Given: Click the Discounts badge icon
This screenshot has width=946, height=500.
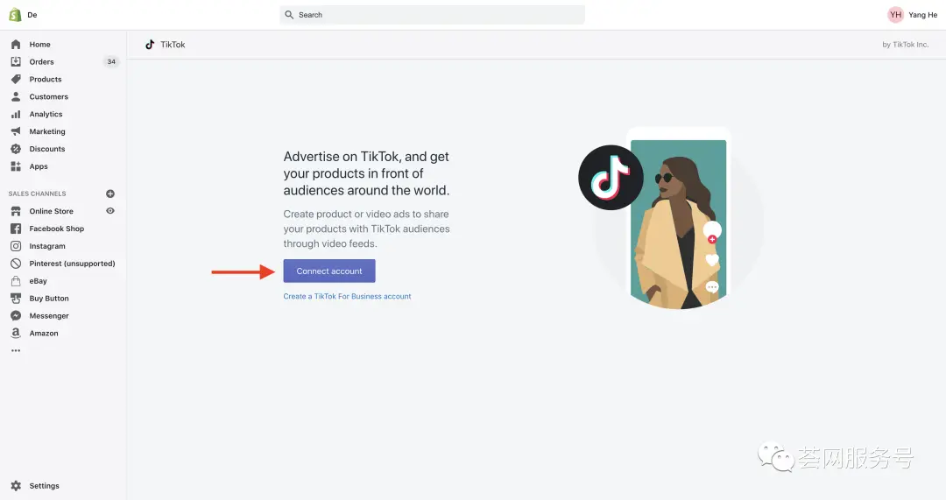Looking at the screenshot, I should point(16,150).
